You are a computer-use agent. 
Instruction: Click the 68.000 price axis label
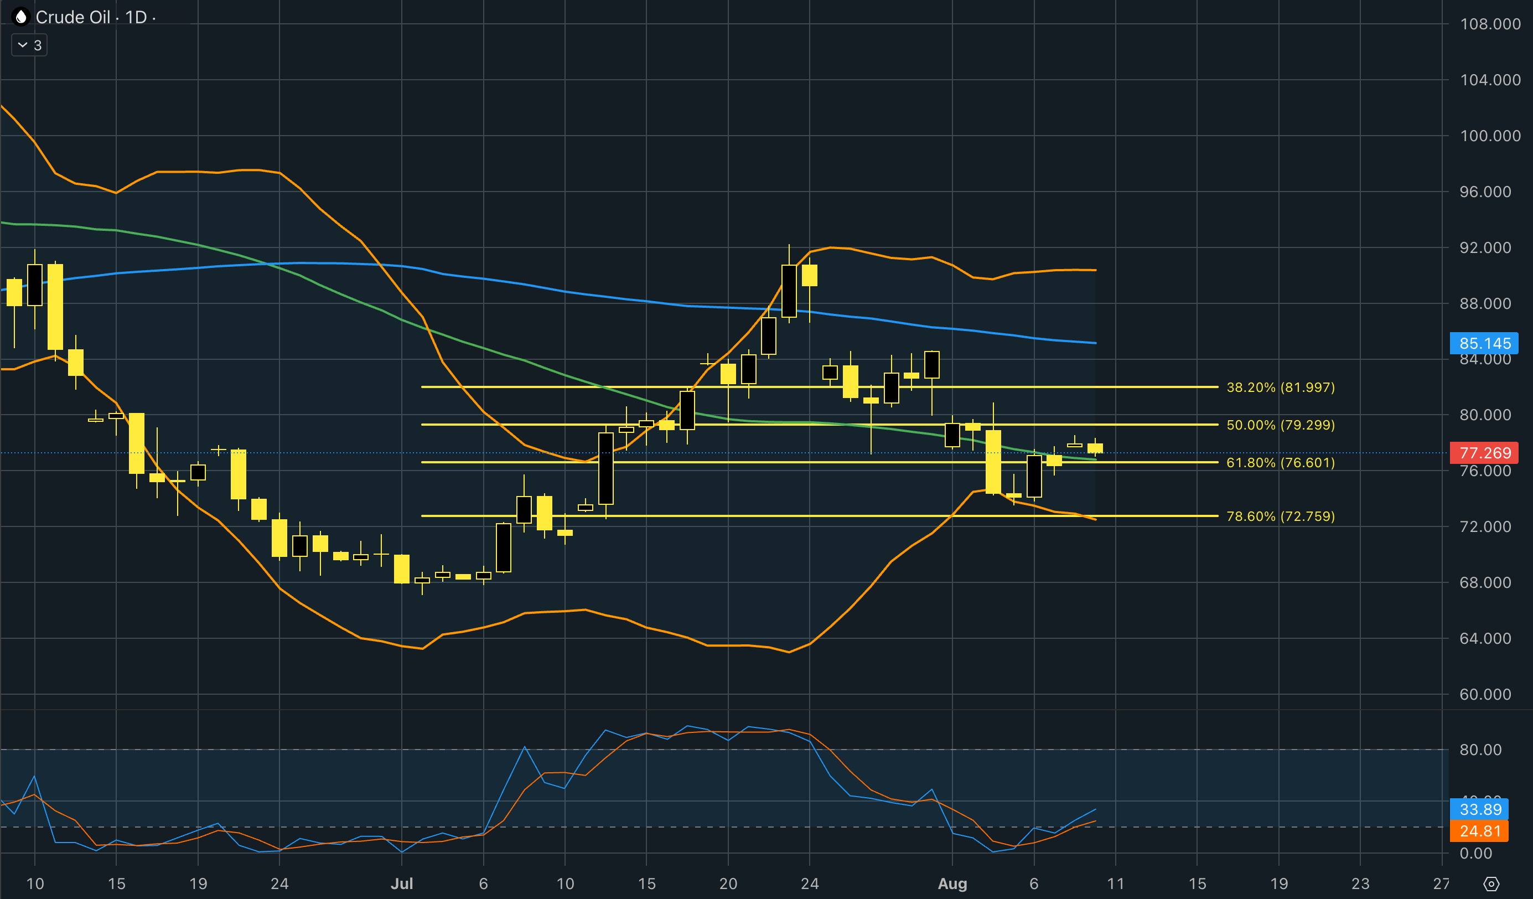1485,582
